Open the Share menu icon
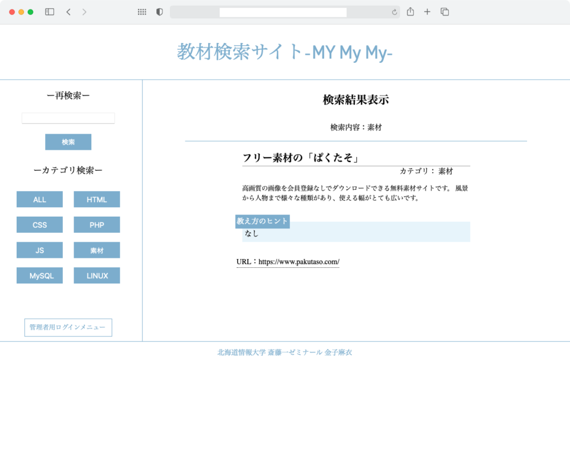Viewport: 570px width, 465px height. pyautogui.click(x=410, y=12)
